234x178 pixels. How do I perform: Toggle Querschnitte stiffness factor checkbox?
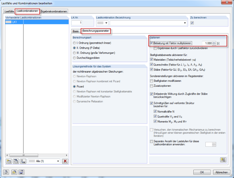pyautogui.click(x=151, y=65)
